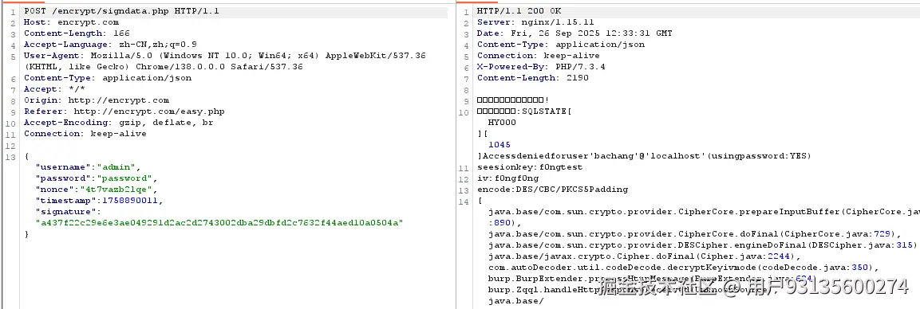The height and width of the screenshot is (309, 920).
Task: Select the "username":"admin" JSON field
Action: point(88,167)
